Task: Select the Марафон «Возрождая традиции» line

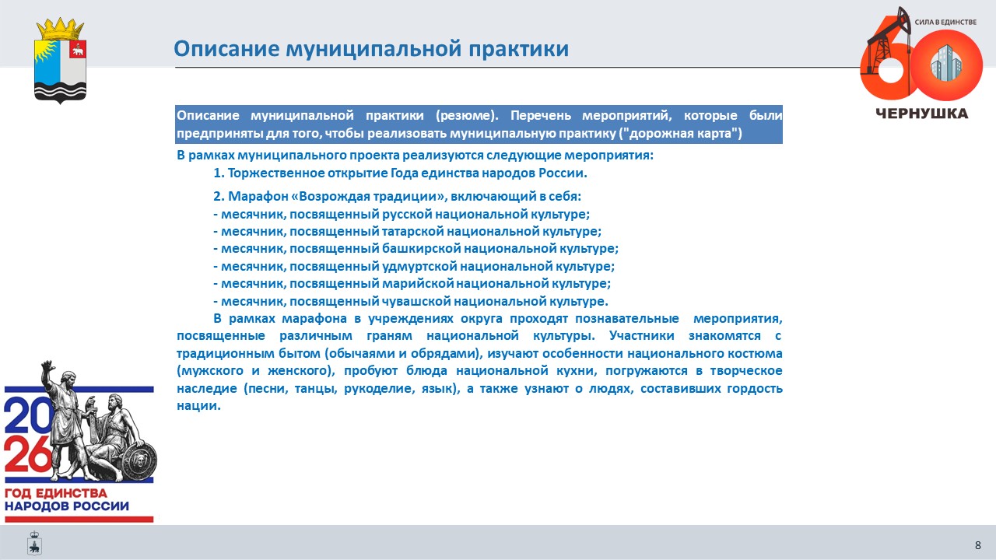Action: [397, 196]
